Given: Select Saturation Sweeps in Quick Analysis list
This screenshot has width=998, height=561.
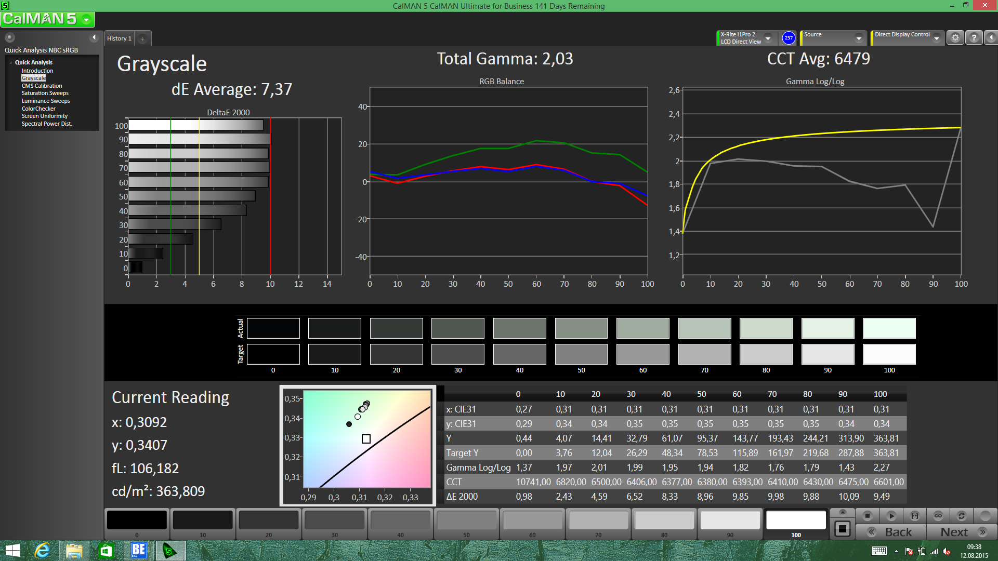Looking at the screenshot, I should [x=45, y=94].
